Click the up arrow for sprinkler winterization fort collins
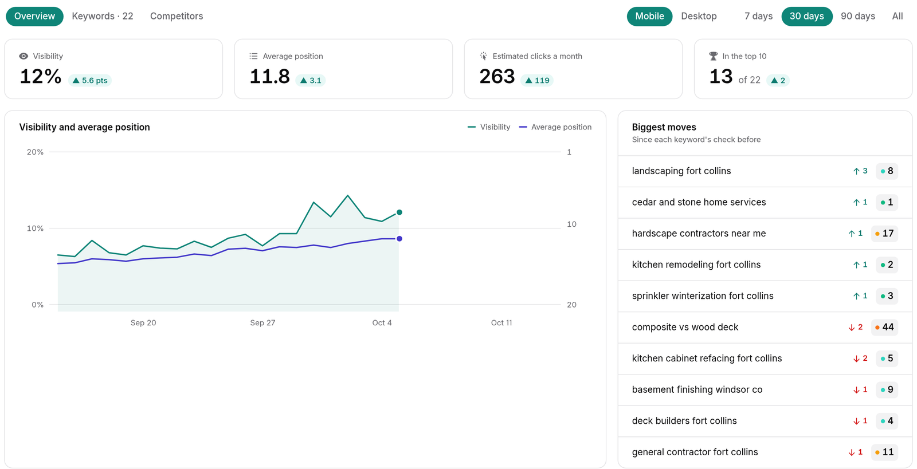The width and height of the screenshot is (917, 469). pyautogui.click(x=856, y=296)
